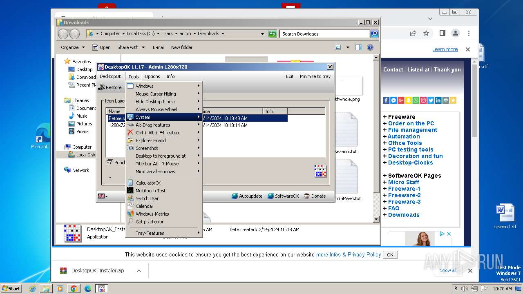Open the Windows Start button
The image size is (523, 294).
point(11,288)
